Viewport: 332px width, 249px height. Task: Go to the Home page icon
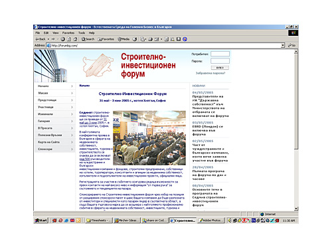[75, 39]
